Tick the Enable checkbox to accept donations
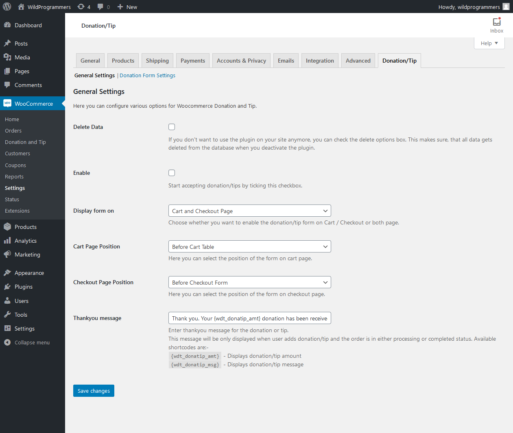Viewport: 513px width, 433px height. click(171, 172)
